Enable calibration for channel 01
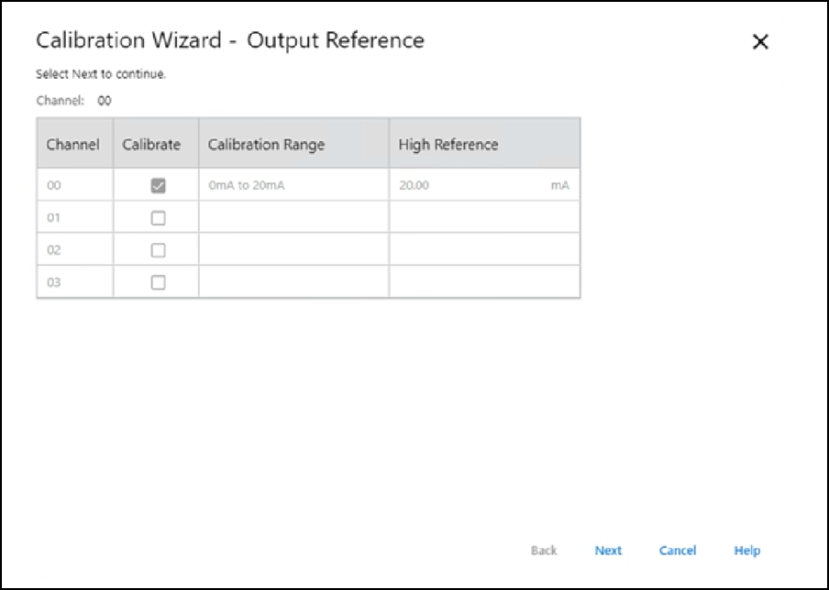 (158, 218)
